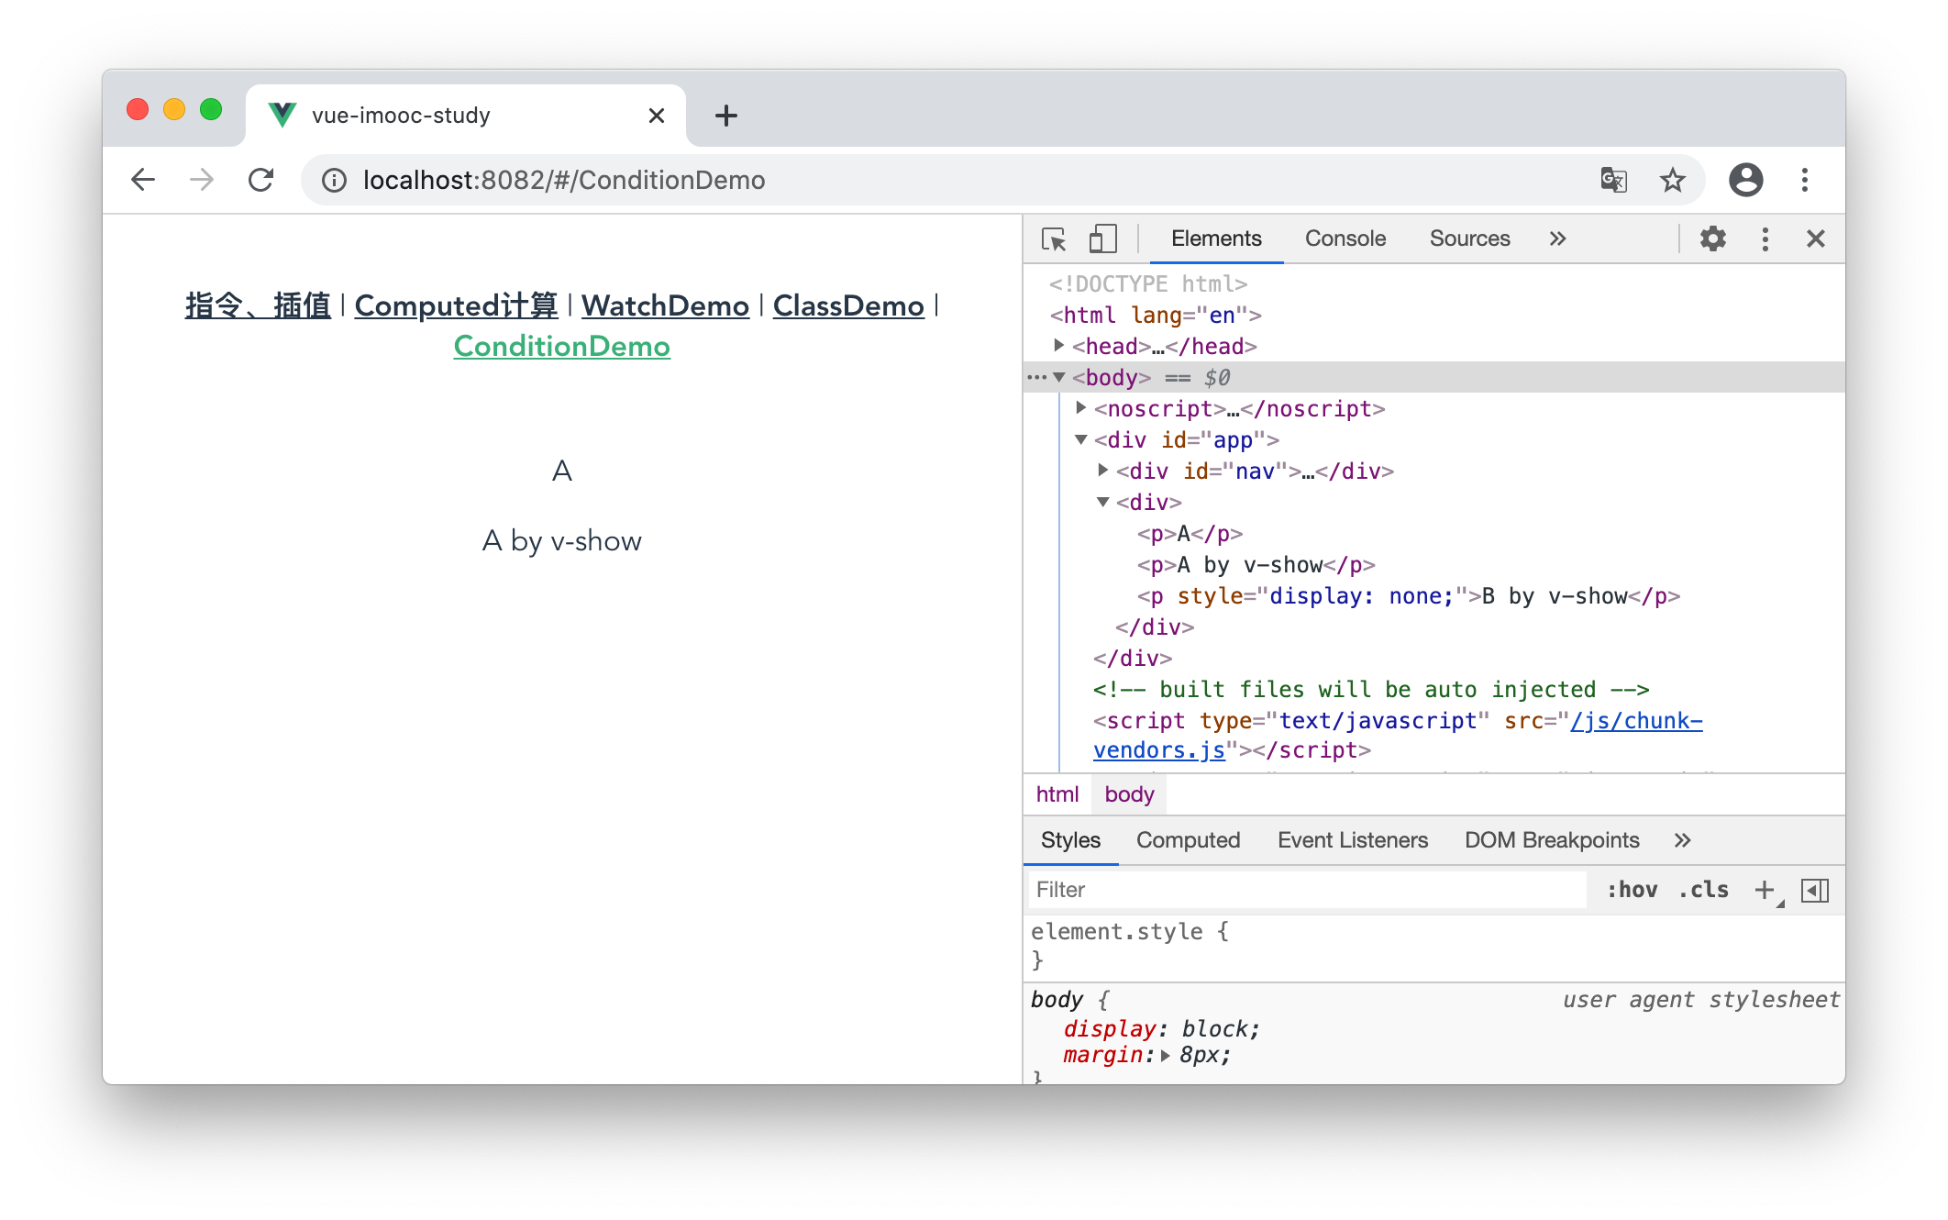Add a new style rule
The image size is (1948, 1220).
(1765, 890)
